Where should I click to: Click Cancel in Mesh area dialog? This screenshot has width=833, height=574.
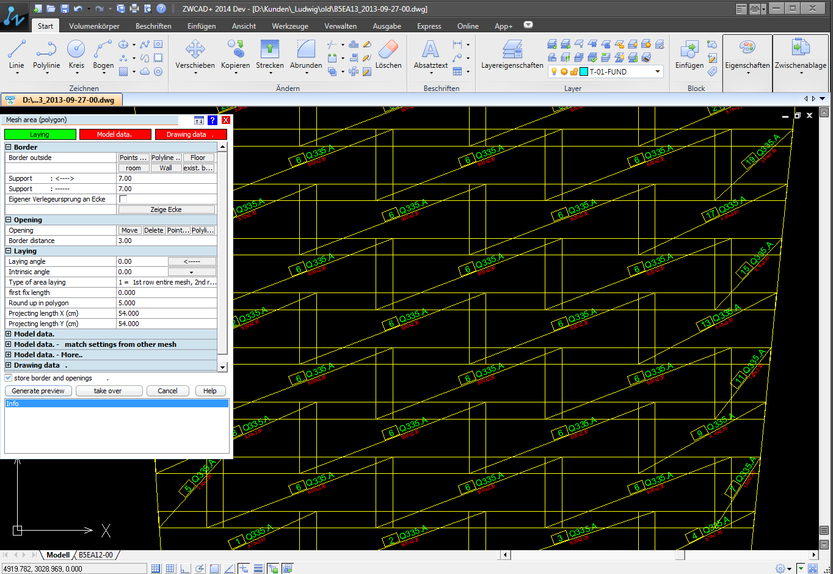(x=167, y=391)
